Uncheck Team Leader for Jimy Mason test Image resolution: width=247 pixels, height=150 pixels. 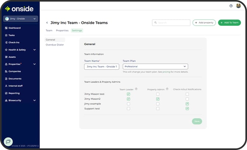(x=128, y=94)
